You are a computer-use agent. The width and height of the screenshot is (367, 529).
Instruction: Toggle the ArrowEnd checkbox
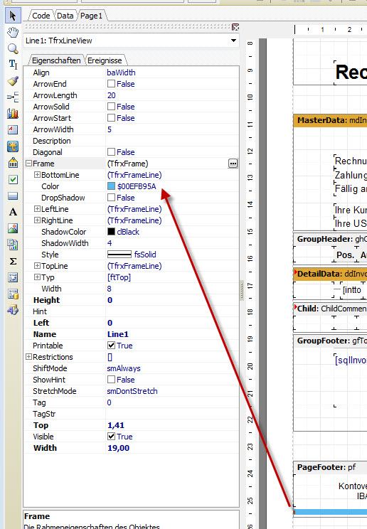111,84
